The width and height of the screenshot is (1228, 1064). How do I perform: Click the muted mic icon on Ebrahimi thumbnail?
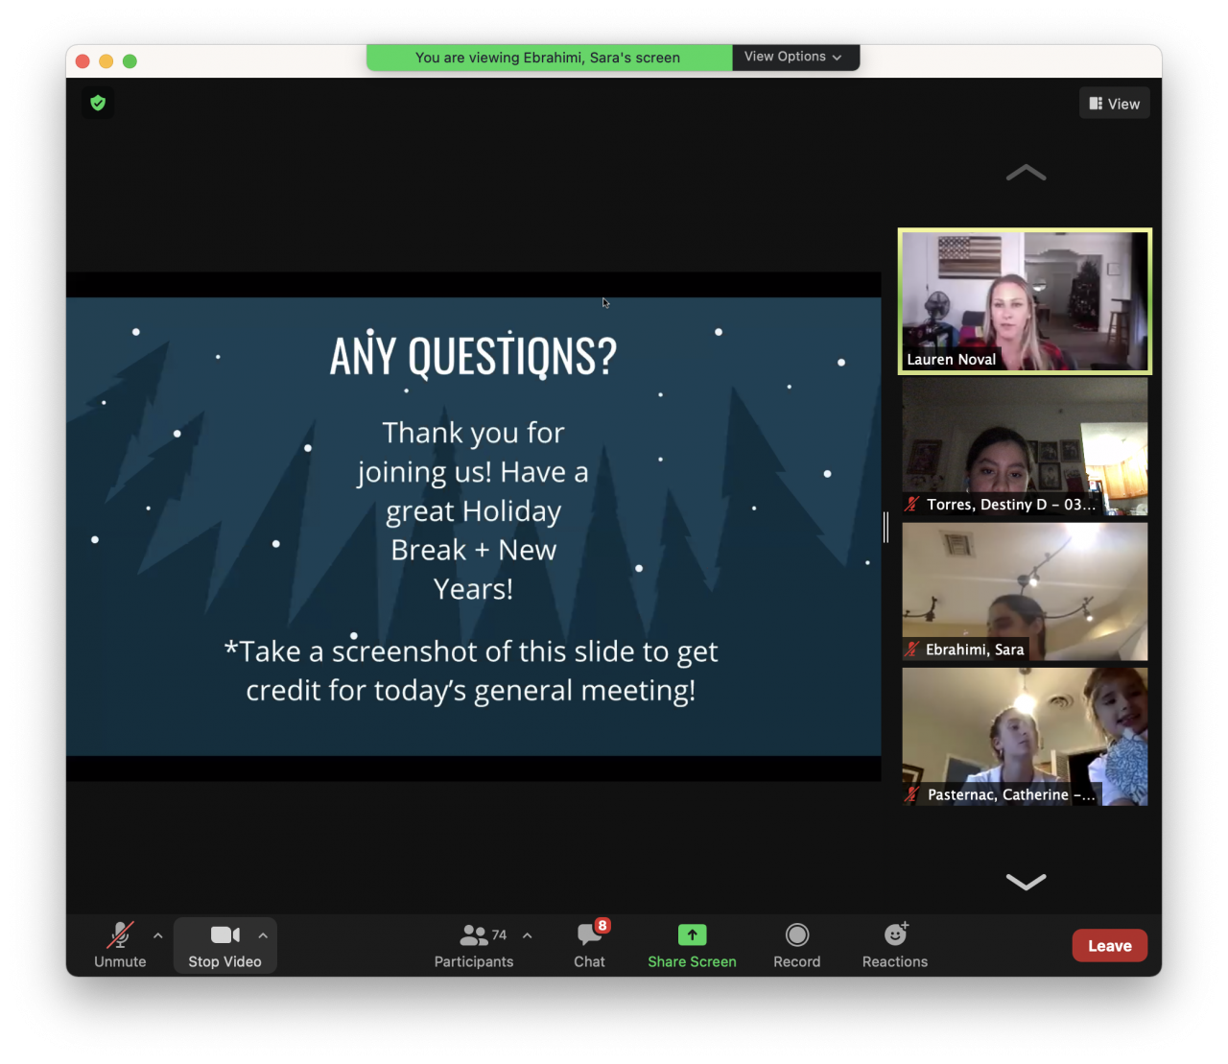[912, 650]
